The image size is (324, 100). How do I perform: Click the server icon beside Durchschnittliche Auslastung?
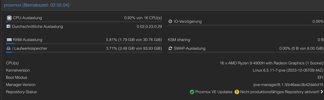coord(8,26)
